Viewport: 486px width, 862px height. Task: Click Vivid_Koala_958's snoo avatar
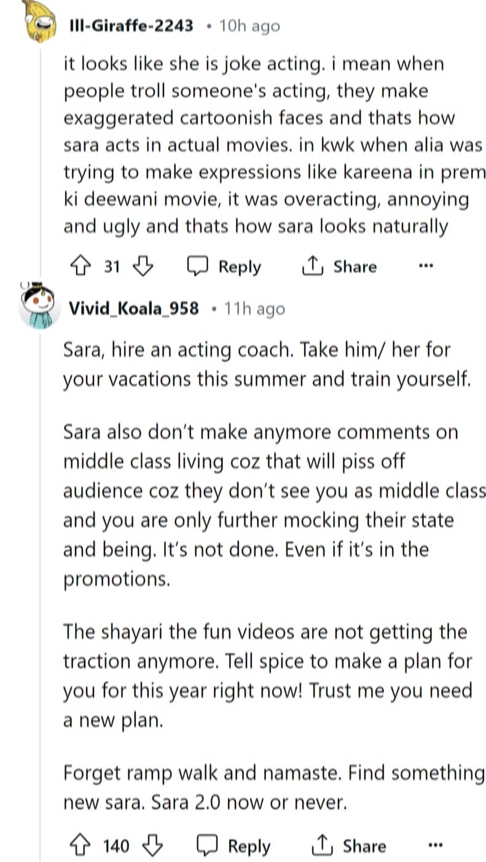point(39,304)
